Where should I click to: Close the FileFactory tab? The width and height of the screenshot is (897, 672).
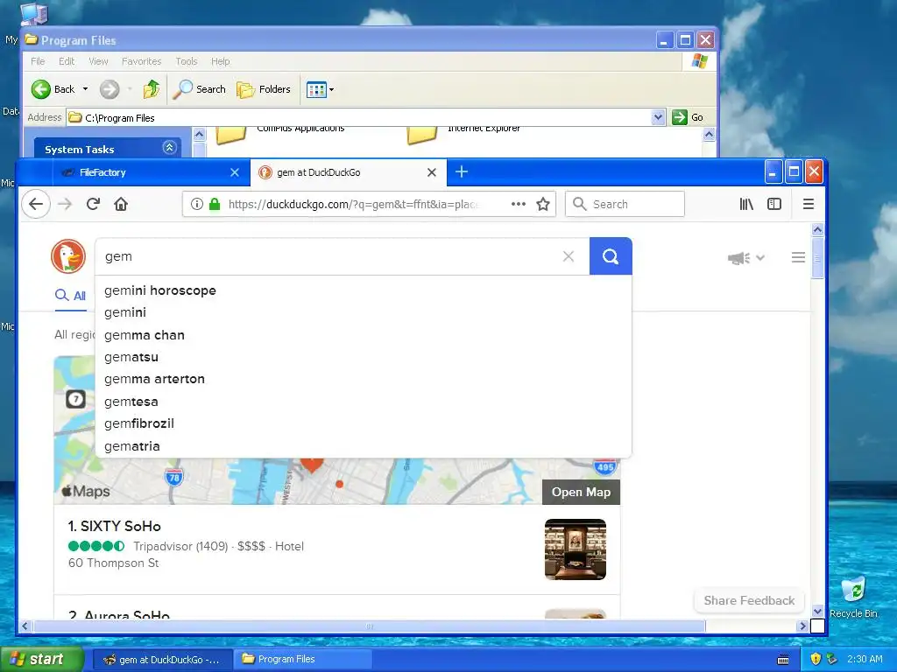point(235,172)
